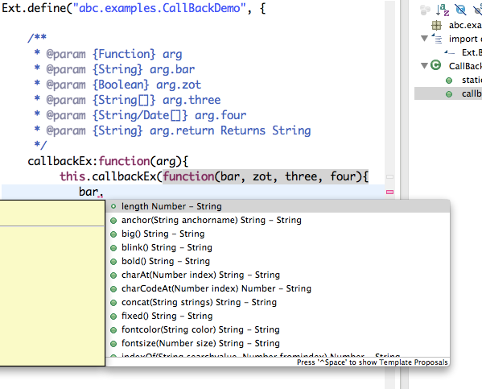The image size is (482, 389).
Task: Click 'fontsize(Number size)' proposal text
Action: point(200,343)
